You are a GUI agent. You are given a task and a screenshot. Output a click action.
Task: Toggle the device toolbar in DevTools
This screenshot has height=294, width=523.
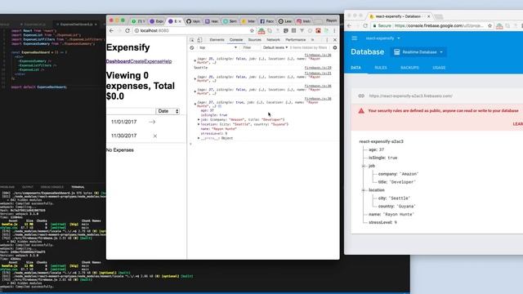pyautogui.click(x=199, y=40)
